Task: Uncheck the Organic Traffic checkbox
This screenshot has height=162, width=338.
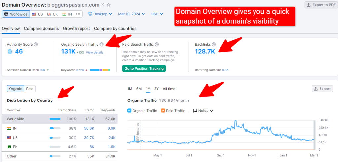Action: (x=129, y=111)
